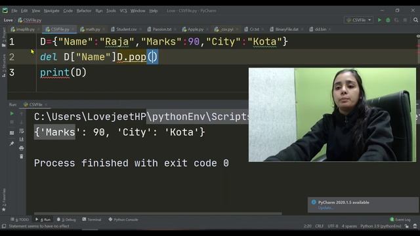Rerun CSVFile from the Run panel
The image size is (420, 236).
coord(12,113)
